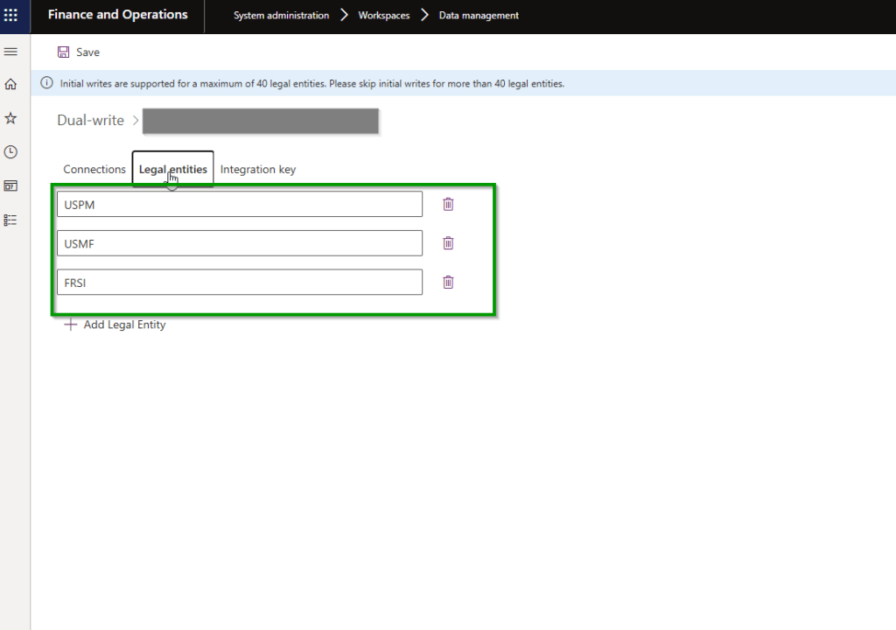Open the app launcher waffle menu
Image resolution: width=896 pixels, height=630 pixels.
point(10,16)
